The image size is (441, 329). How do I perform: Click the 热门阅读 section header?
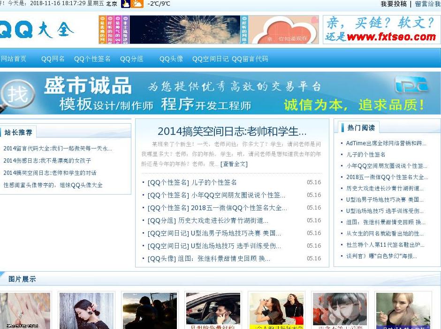click(361, 127)
